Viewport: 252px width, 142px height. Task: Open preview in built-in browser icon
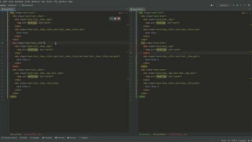(x=111, y=19)
